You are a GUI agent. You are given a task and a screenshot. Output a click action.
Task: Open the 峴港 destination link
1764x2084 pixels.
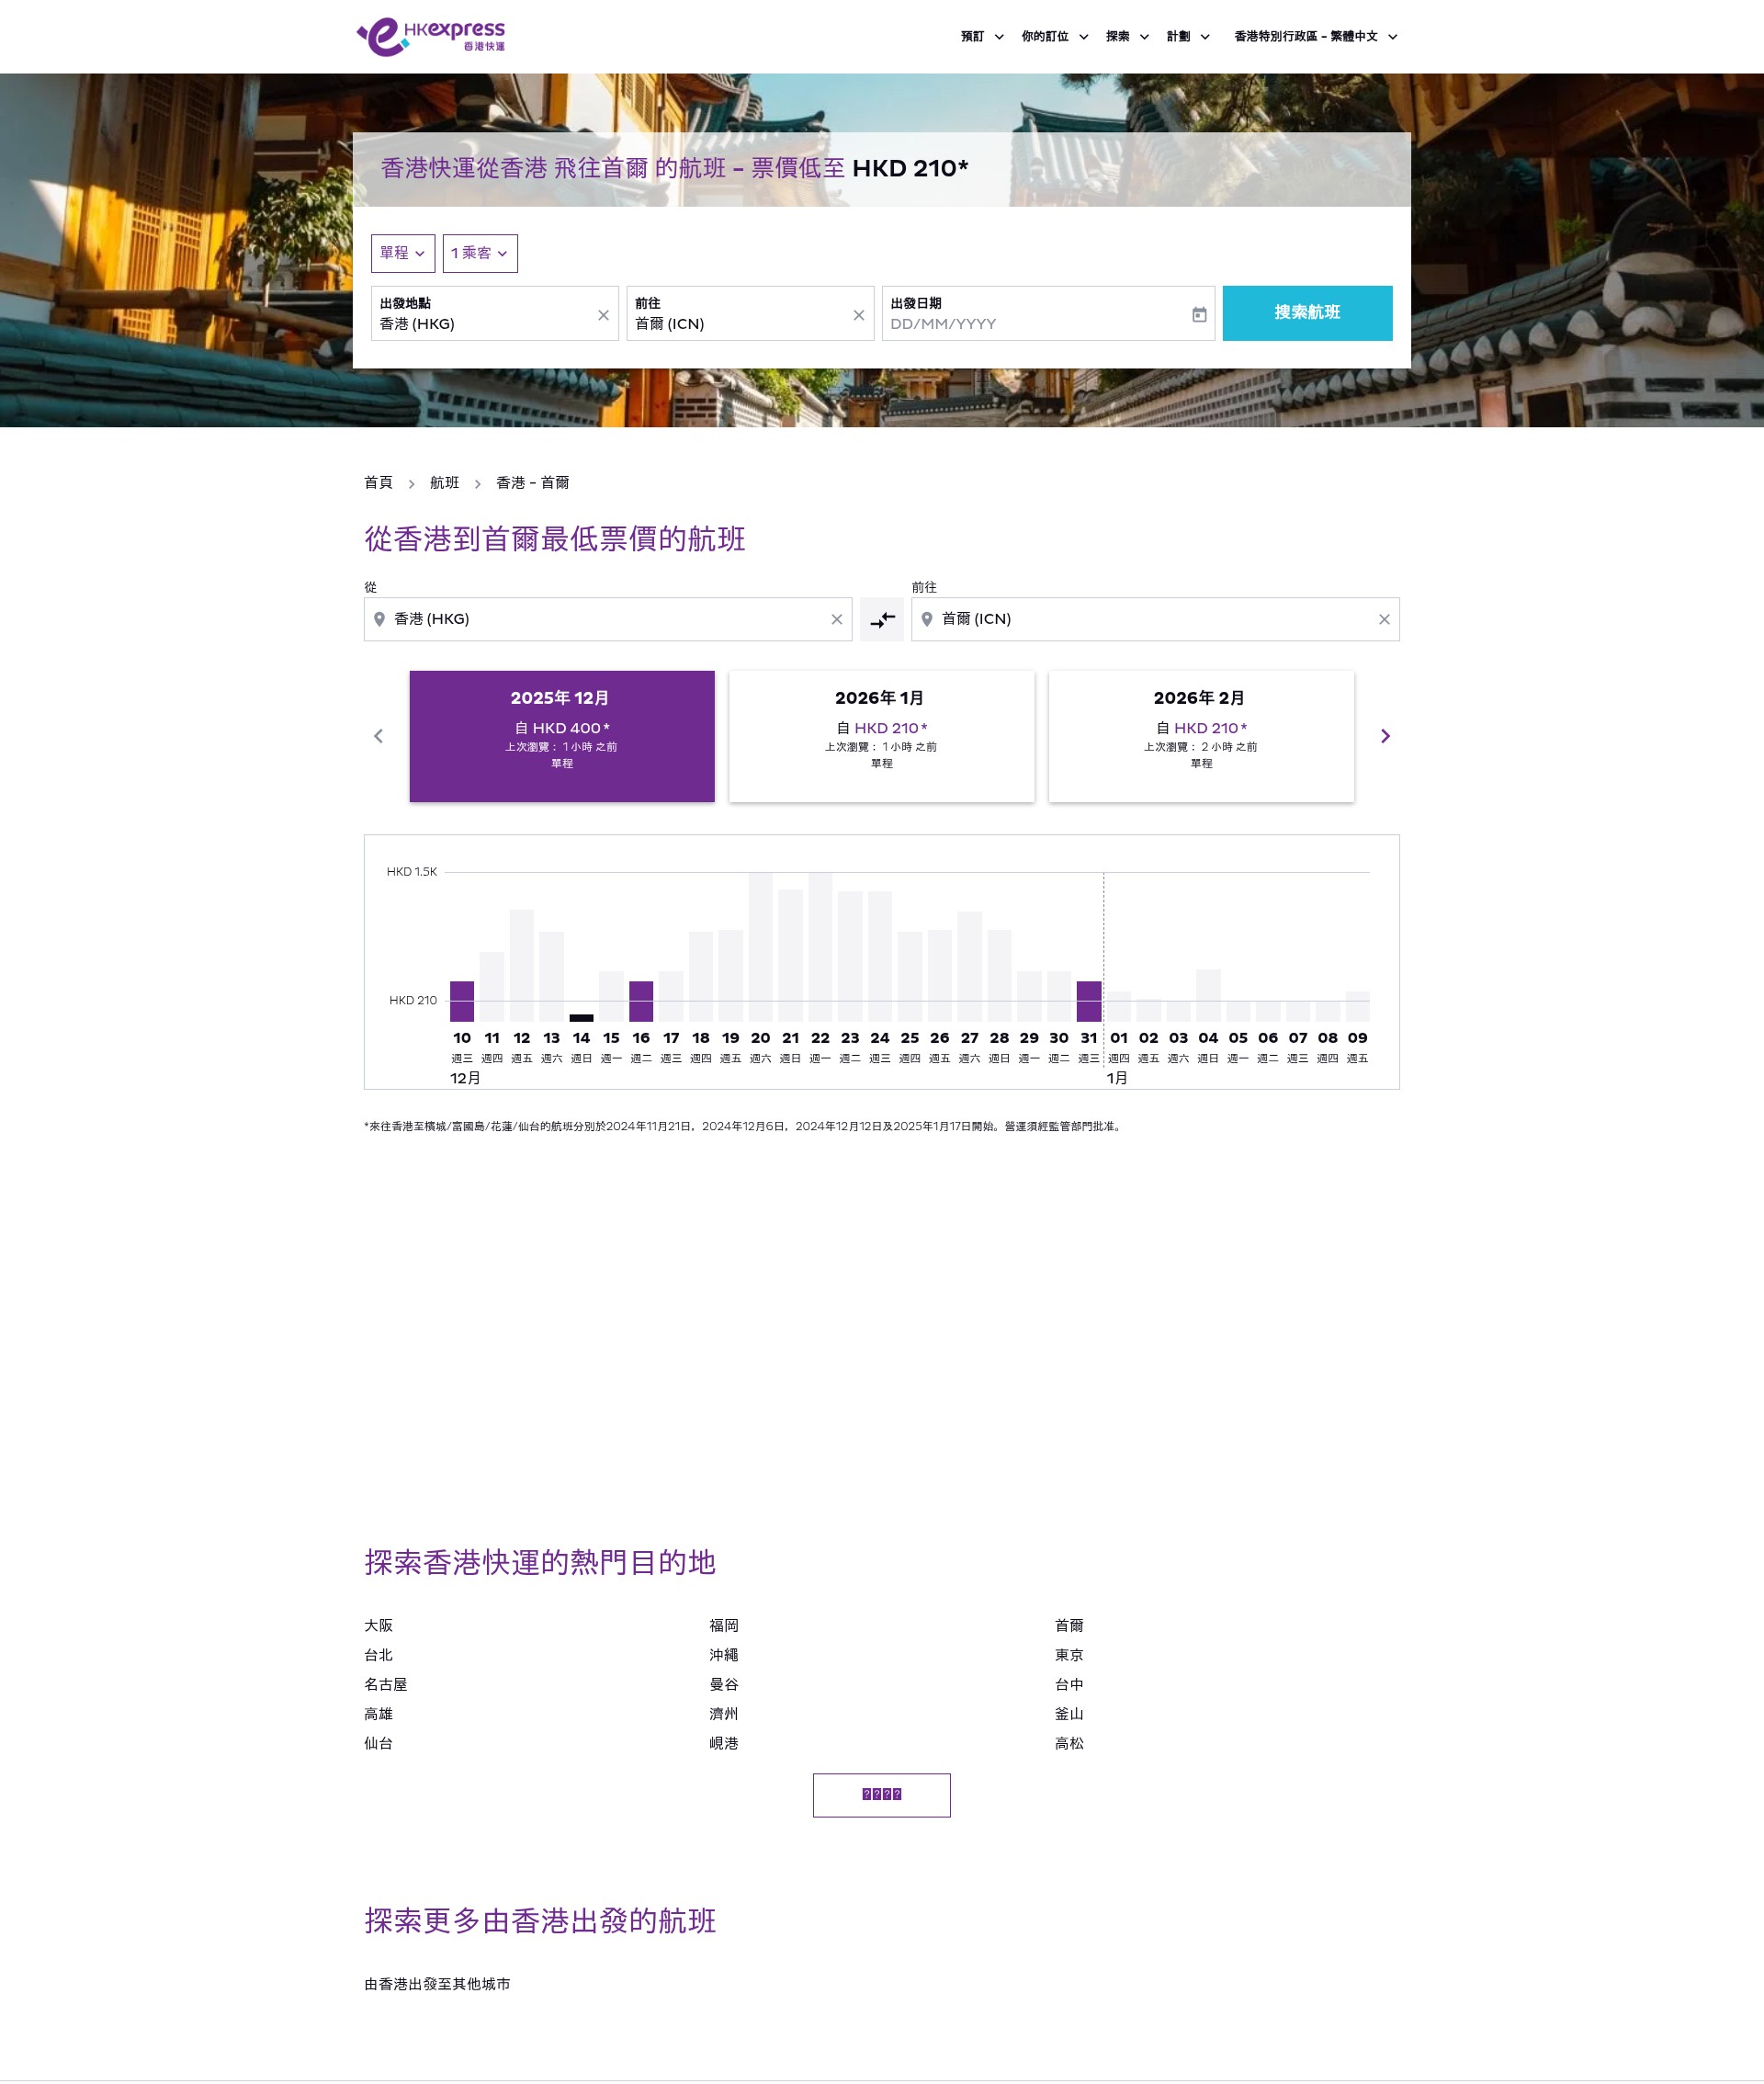pyautogui.click(x=724, y=1743)
